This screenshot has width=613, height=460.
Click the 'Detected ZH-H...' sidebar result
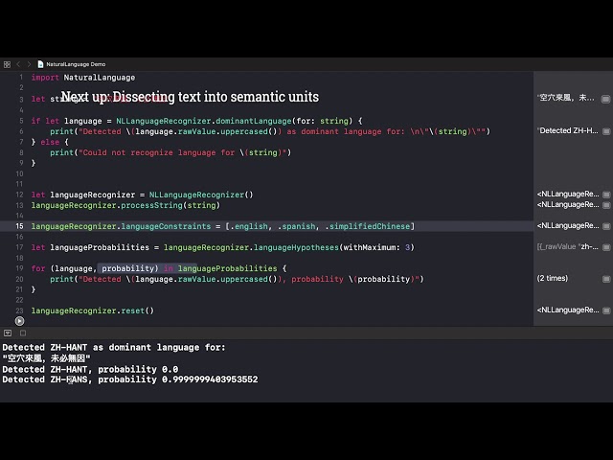click(x=568, y=130)
